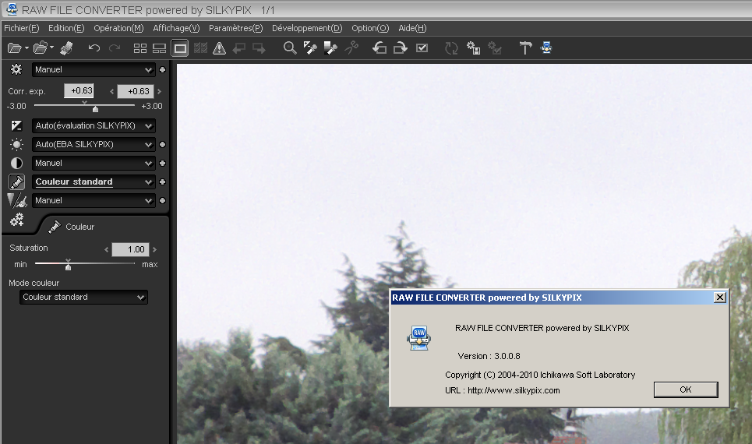Click plus button beside sharpness Manuel
This screenshot has height=444, width=752.
click(163, 200)
